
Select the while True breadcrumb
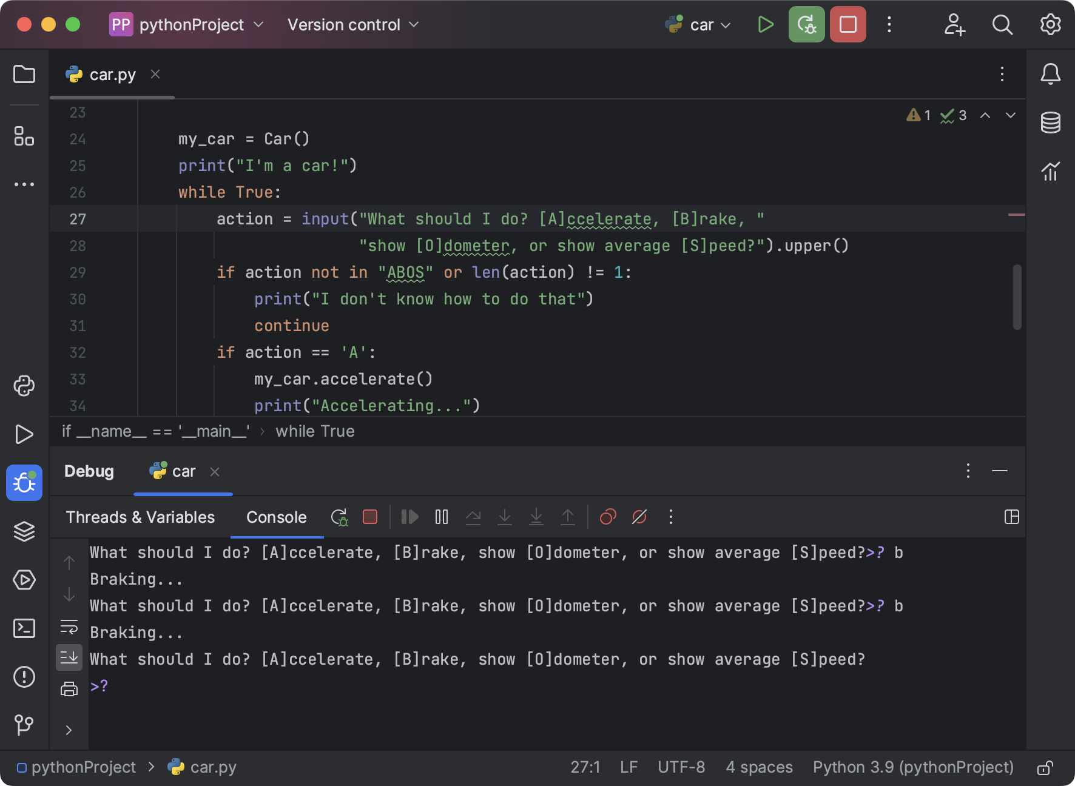pyautogui.click(x=315, y=431)
